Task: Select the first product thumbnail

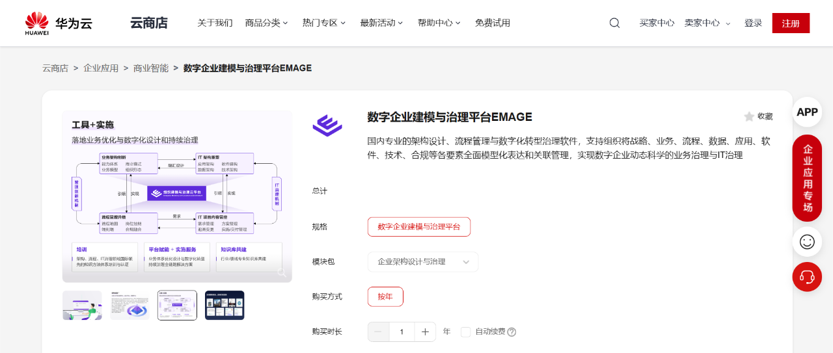Action: (x=82, y=305)
